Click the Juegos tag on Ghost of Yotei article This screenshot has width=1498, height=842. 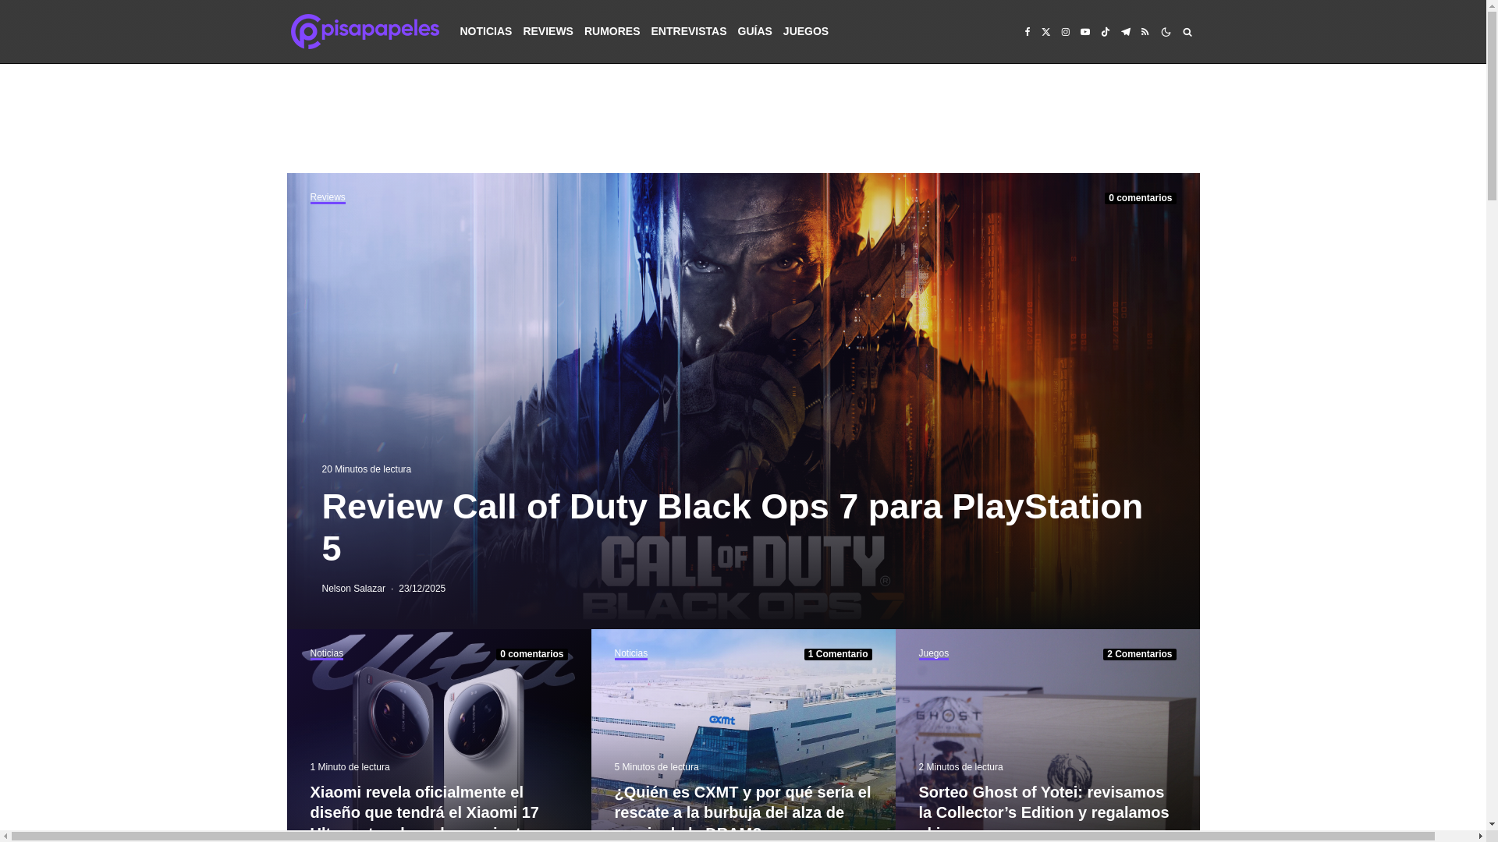point(933,654)
